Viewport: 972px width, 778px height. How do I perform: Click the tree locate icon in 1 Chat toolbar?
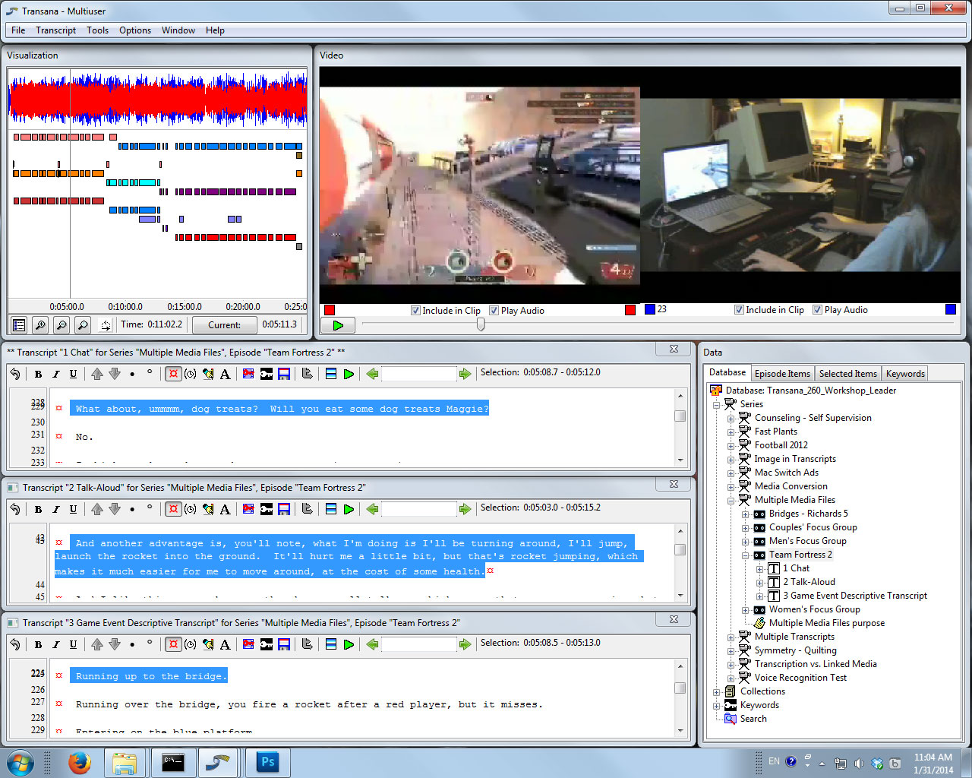[x=308, y=374]
